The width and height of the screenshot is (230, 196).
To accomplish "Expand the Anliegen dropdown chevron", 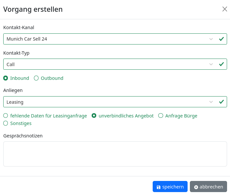I will (x=211, y=102).
